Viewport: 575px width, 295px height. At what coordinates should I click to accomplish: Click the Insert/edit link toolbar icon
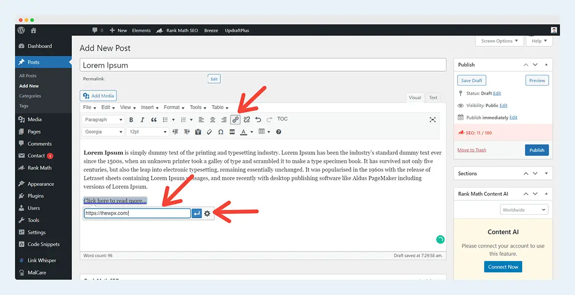(x=235, y=120)
